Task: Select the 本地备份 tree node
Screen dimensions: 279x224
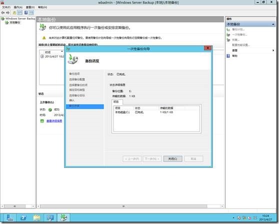Action: pos(13,23)
